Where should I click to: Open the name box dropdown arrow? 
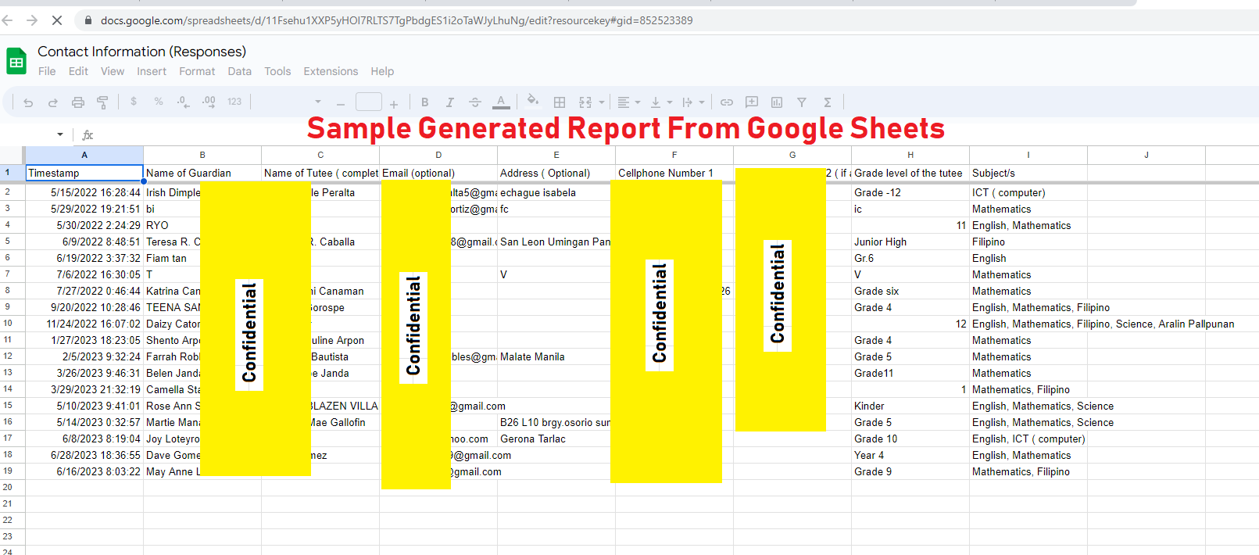(x=60, y=134)
